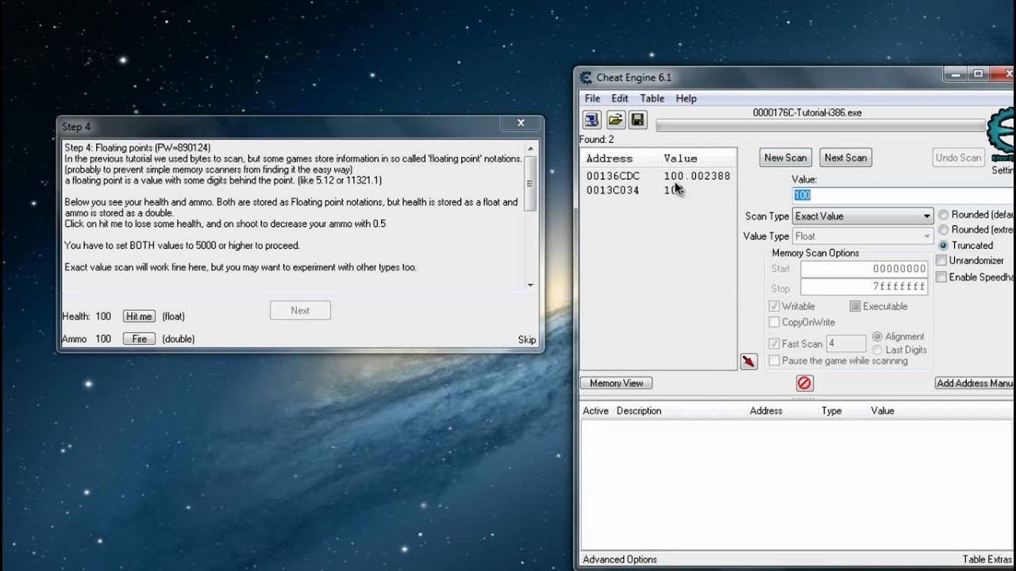This screenshot has width=1016, height=571.
Task: Click the Fast Scan alignment value field
Action: (846, 343)
